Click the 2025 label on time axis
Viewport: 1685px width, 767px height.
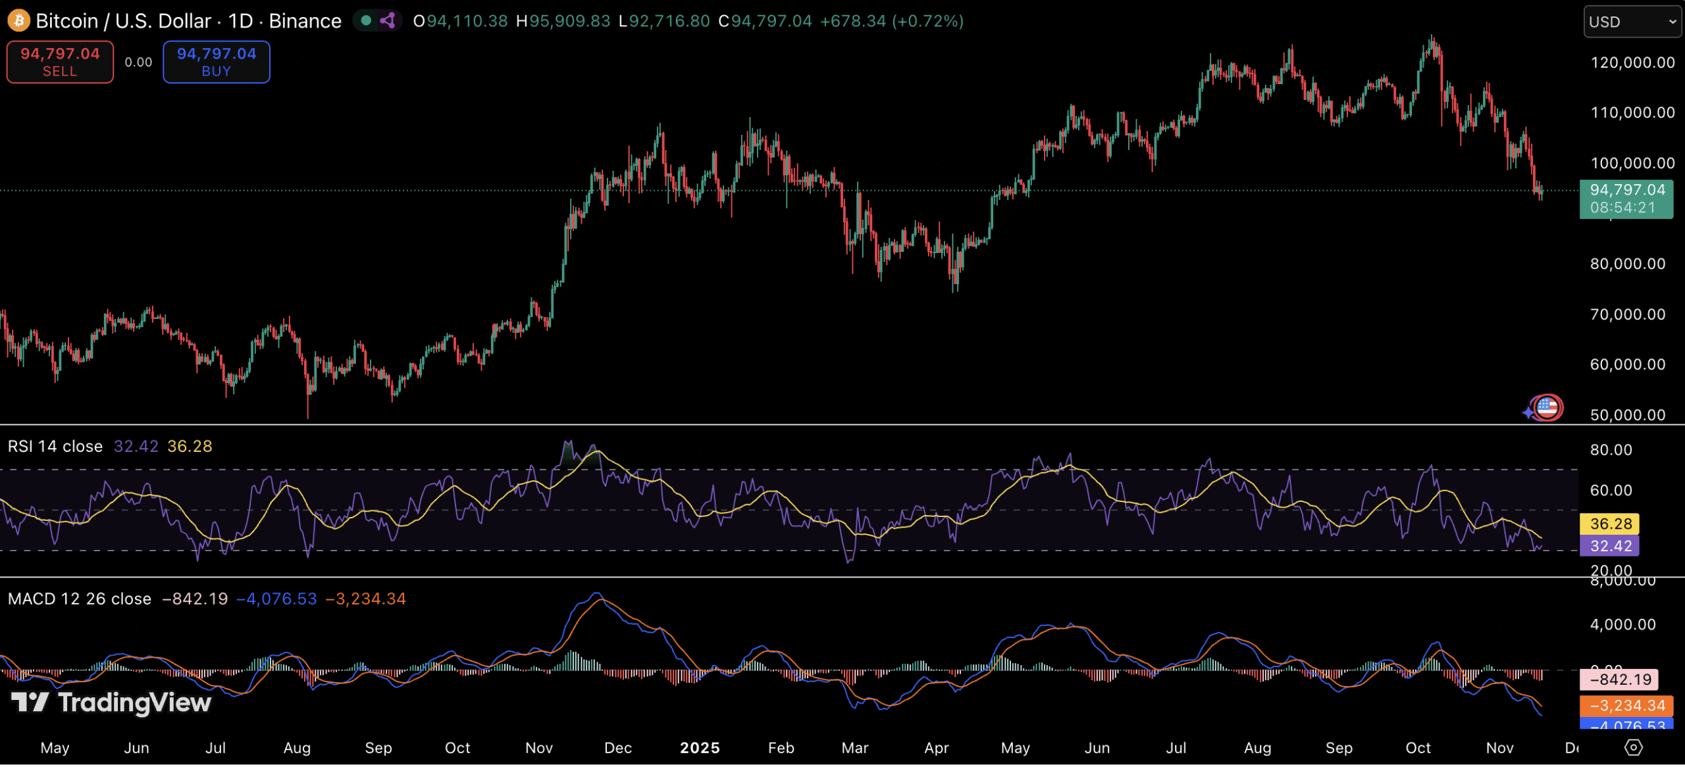coord(700,748)
